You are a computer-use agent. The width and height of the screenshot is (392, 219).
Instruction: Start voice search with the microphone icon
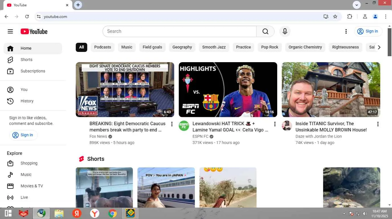[285, 31]
